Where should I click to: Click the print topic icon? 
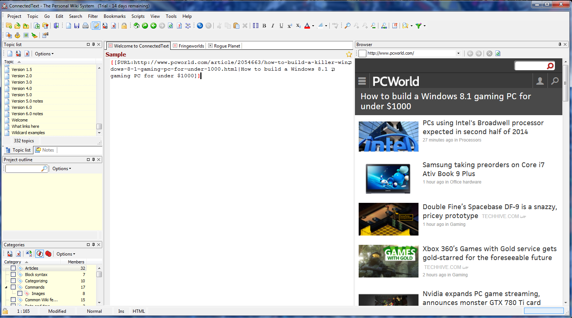tap(85, 26)
